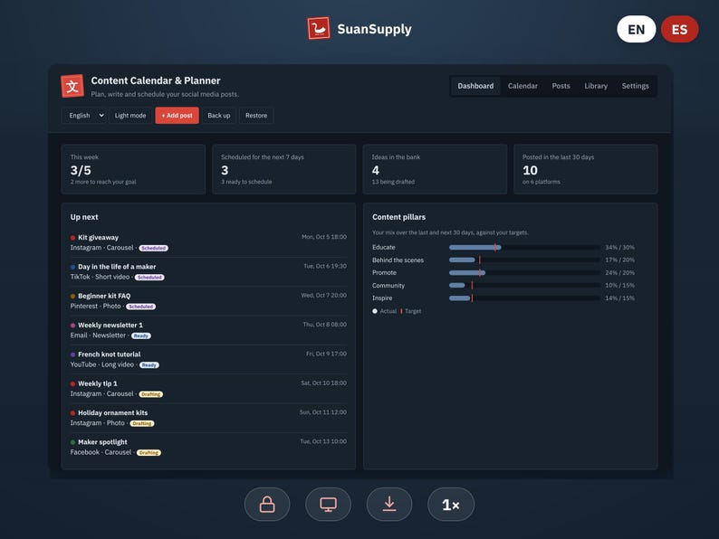Click the Content pillars heading
The width and height of the screenshot is (719, 539).
[399, 217]
